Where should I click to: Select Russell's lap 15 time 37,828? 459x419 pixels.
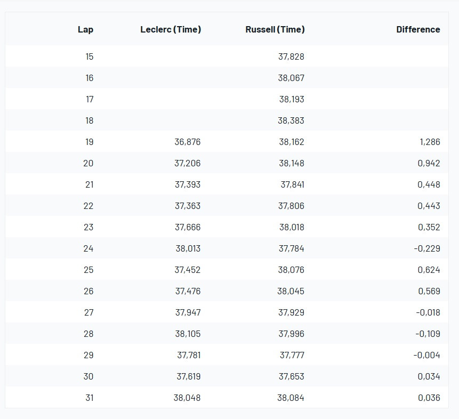[x=291, y=57]
